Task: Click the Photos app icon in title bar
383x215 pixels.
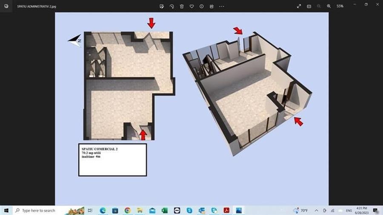Action: (6, 6)
